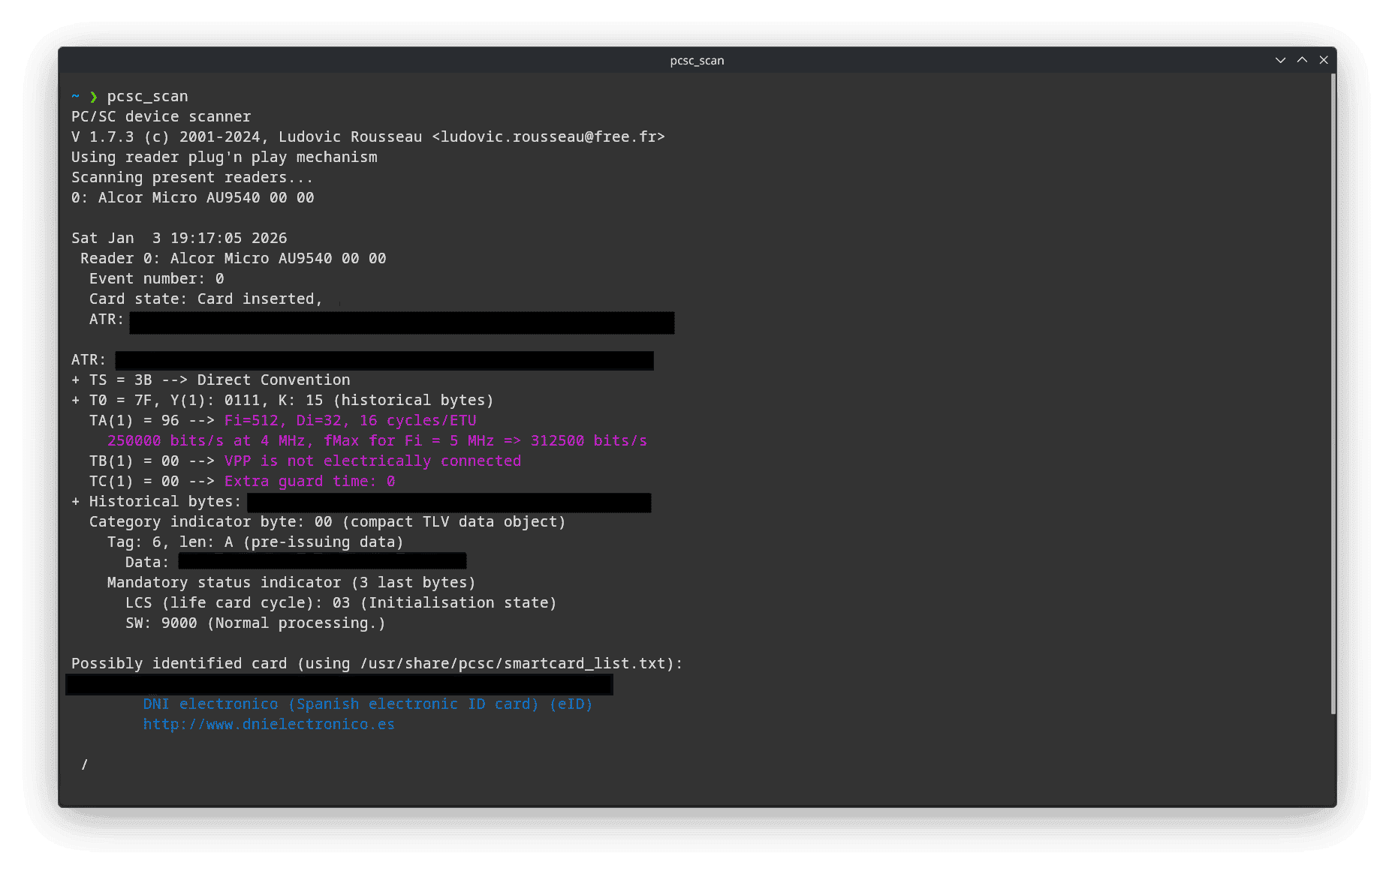Click the maximize arrow in the title bar
Viewport: 1395px width, 877px height.
click(1301, 60)
